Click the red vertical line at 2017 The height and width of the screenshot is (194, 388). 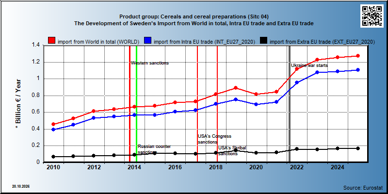point(197,104)
